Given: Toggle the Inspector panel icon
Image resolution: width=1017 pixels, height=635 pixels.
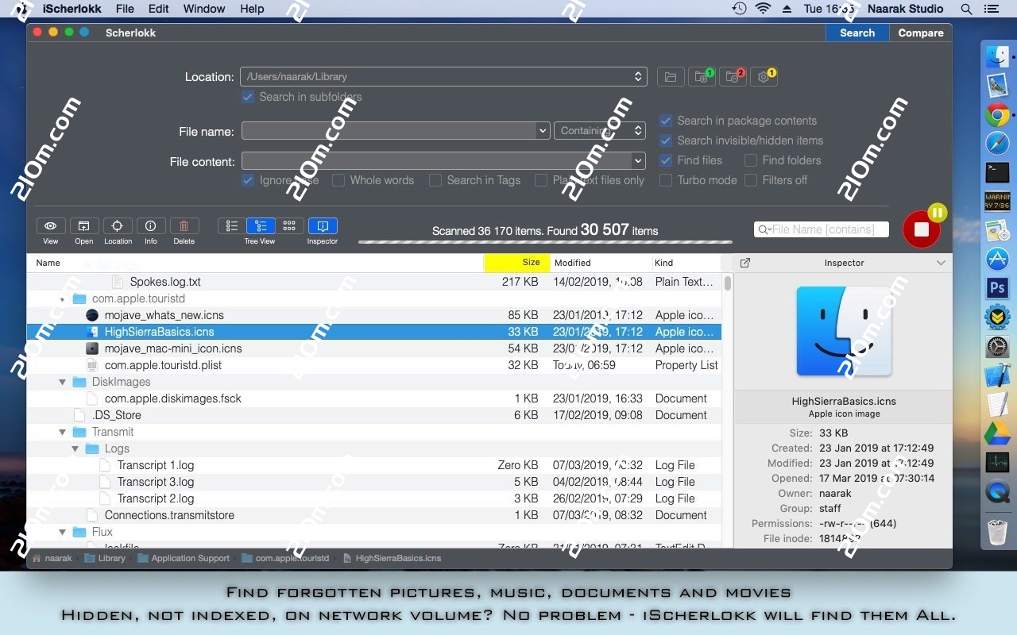Looking at the screenshot, I should [x=323, y=226].
